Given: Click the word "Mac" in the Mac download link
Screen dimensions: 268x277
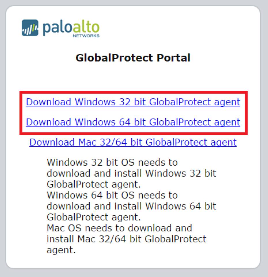Looking at the screenshot, I should [87, 142].
